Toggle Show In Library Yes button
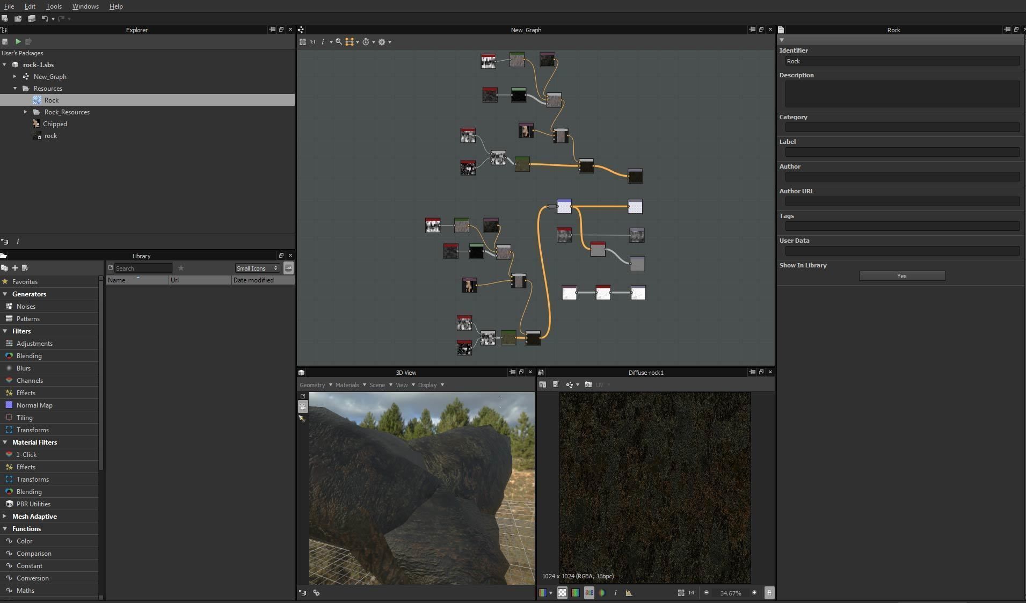Image resolution: width=1026 pixels, height=603 pixels. pyautogui.click(x=902, y=276)
